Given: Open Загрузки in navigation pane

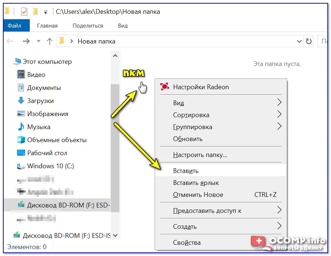Looking at the screenshot, I should 40,101.
